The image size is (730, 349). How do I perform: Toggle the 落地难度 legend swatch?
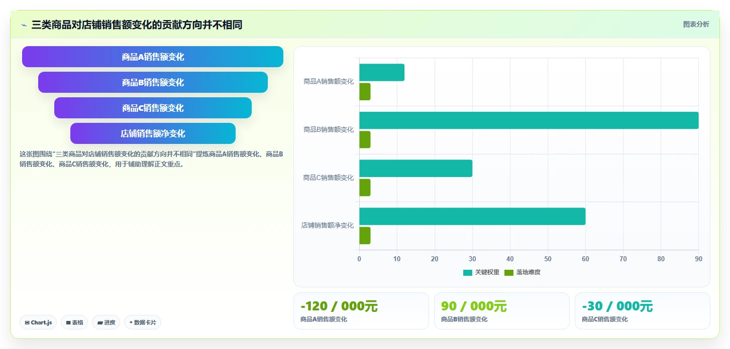tap(509, 272)
